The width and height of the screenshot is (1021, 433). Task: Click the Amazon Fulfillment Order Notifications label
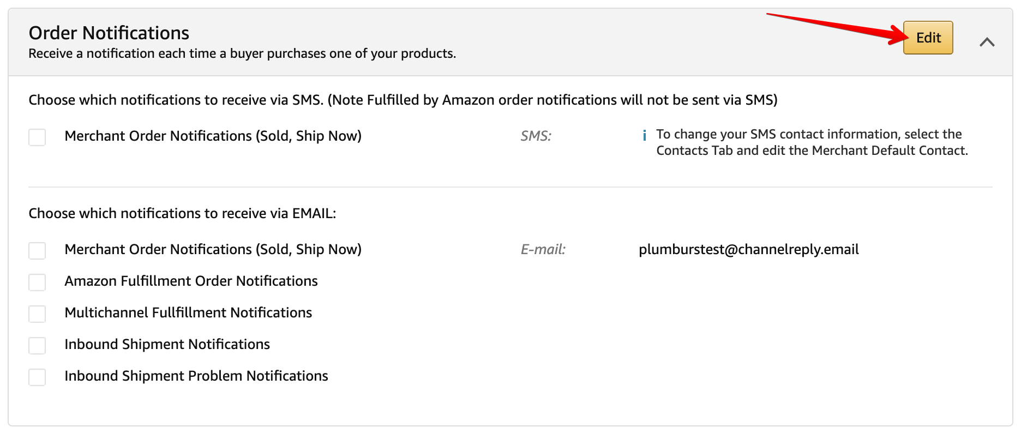pyautogui.click(x=191, y=281)
